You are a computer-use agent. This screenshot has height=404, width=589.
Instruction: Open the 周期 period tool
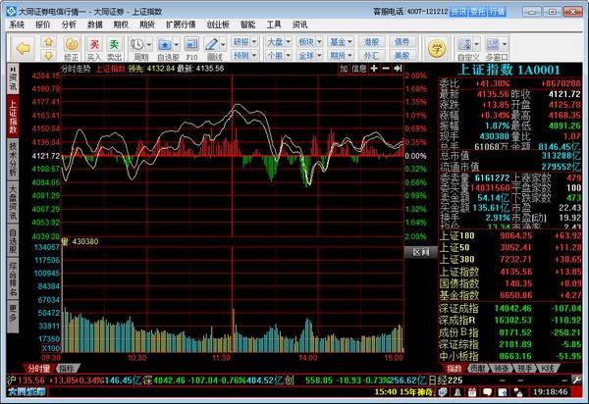142,45
